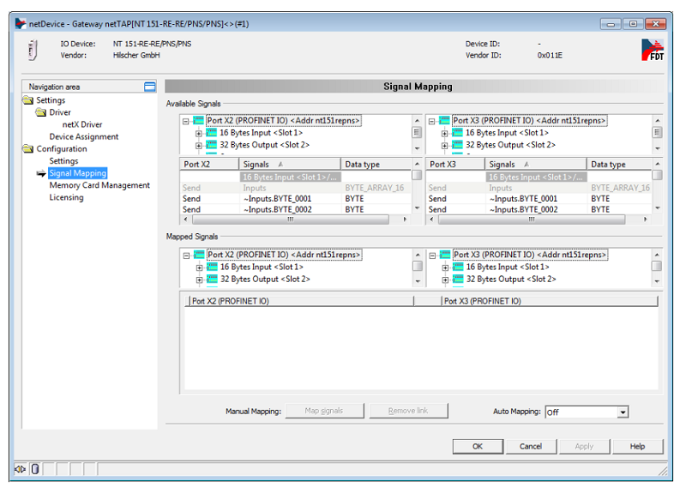
Task: Click the Cancel button
Action: pyautogui.click(x=531, y=447)
